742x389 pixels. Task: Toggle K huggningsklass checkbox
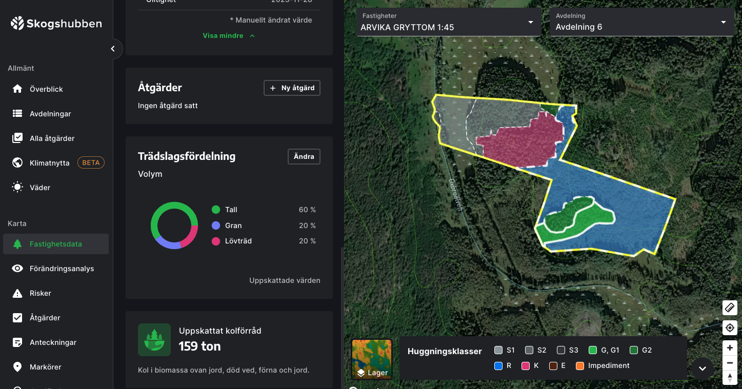(526, 366)
